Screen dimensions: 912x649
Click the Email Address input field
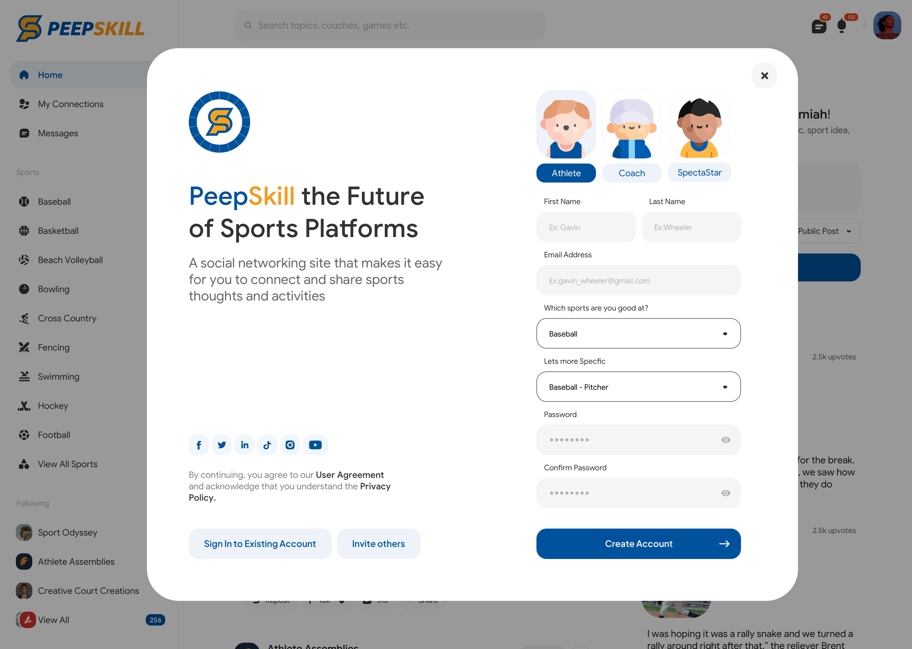(638, 280)
